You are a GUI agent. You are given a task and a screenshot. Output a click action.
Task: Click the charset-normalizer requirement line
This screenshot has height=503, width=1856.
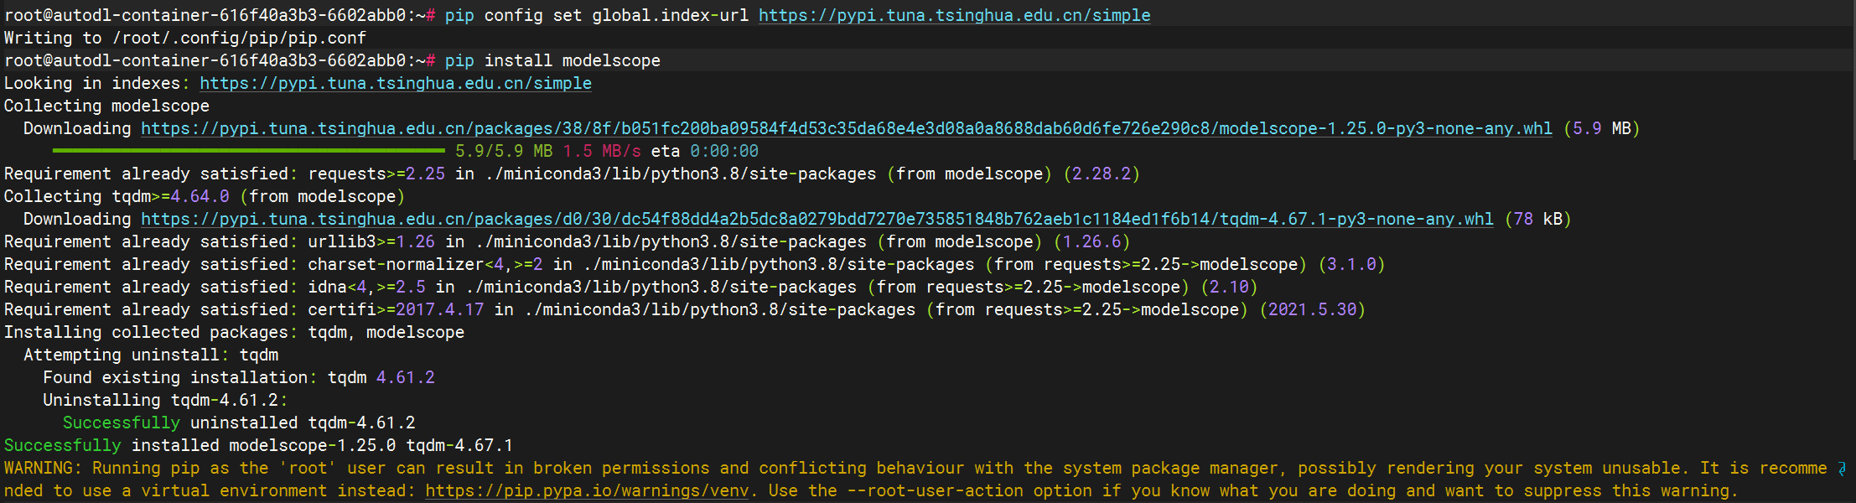tap(694, 264)
